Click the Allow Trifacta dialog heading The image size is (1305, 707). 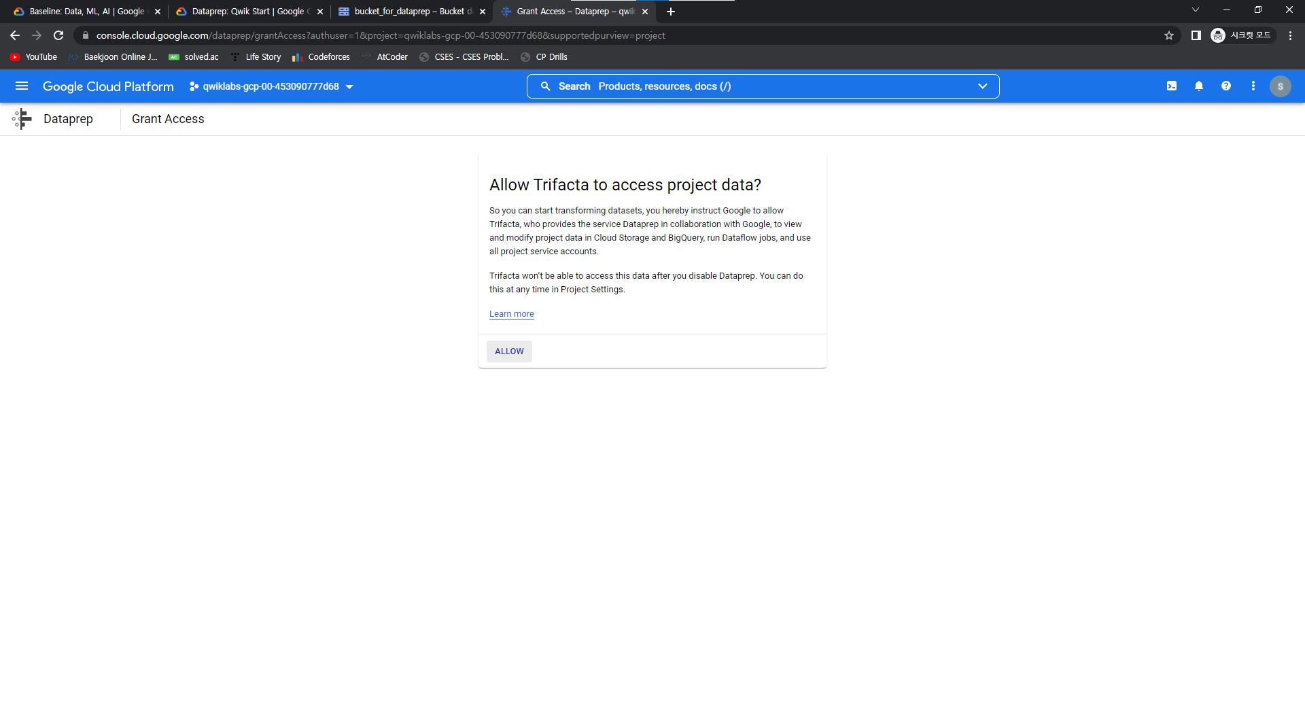coord(625,185)
